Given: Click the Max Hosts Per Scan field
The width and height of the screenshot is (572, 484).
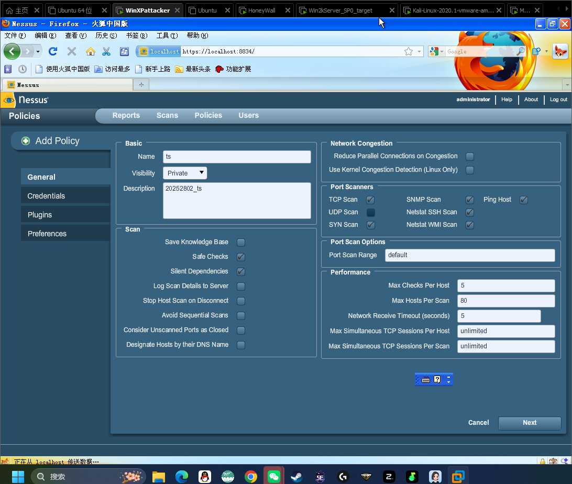Looking at the screenshot, I should pyautogui.click(x=506, y=301).
